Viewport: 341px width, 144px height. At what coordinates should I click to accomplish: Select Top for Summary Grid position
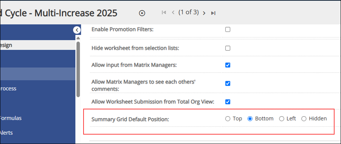(x=228, y=119)
